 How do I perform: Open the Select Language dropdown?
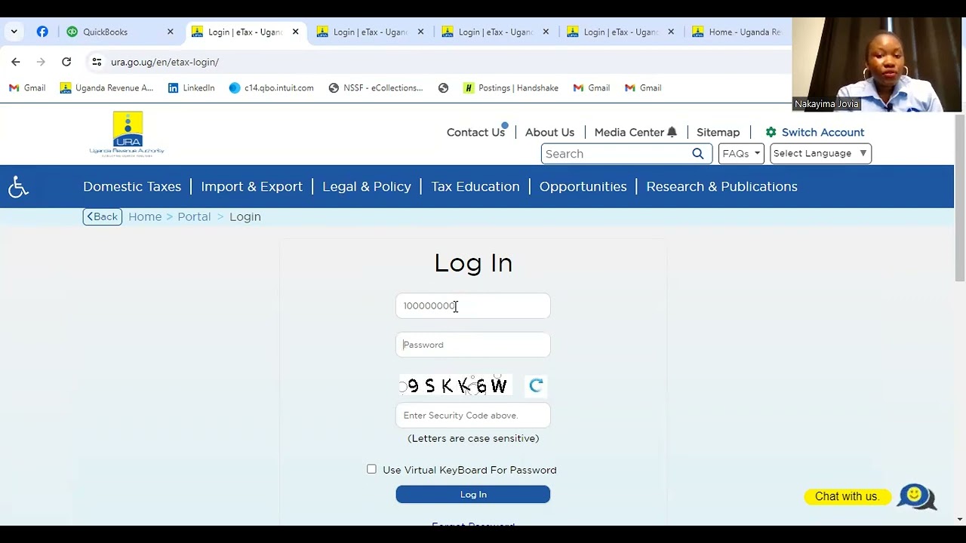coord(820,154)
